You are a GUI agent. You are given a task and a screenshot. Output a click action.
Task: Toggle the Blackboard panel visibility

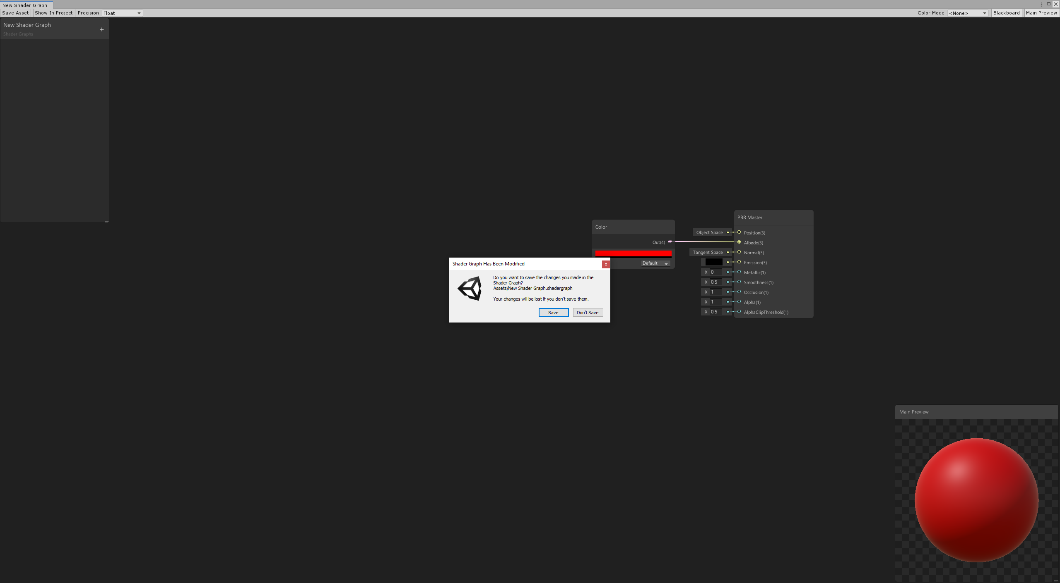coord(1006,13)
